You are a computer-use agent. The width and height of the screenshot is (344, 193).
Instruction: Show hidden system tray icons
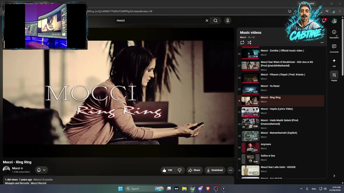click(x=301, y=189)
